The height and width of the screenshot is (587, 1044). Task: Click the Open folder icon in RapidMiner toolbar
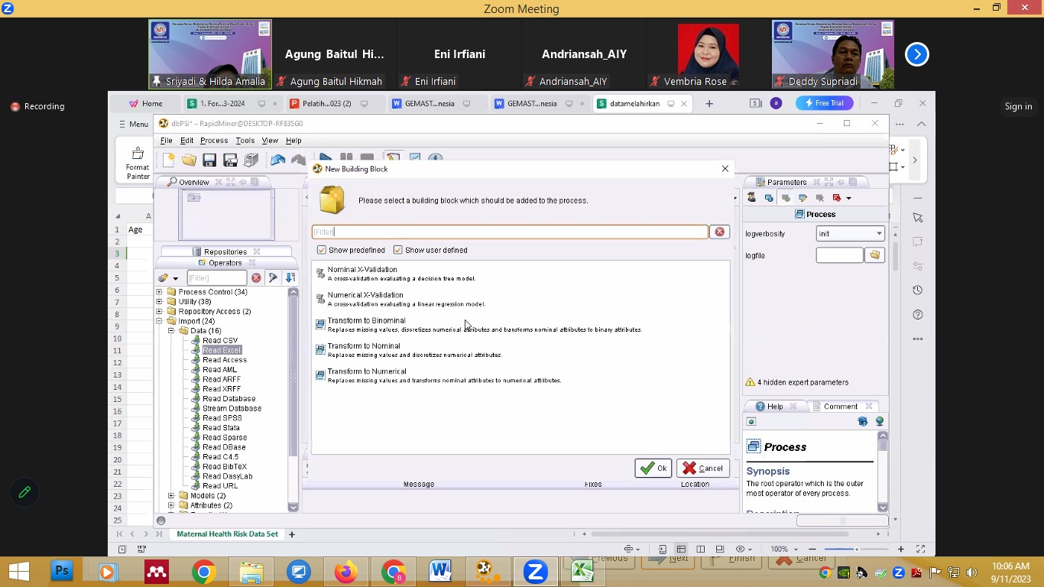pos(189,160)
